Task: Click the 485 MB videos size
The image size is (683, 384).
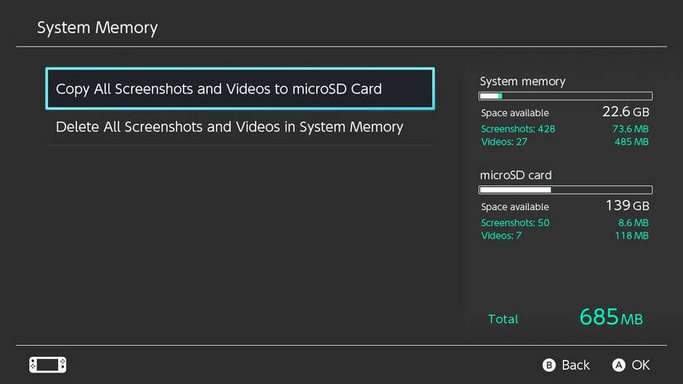Action: (632, 142)
